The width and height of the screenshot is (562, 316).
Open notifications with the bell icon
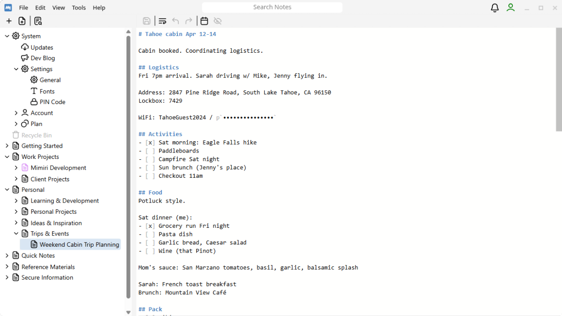[x=495, y=8]
